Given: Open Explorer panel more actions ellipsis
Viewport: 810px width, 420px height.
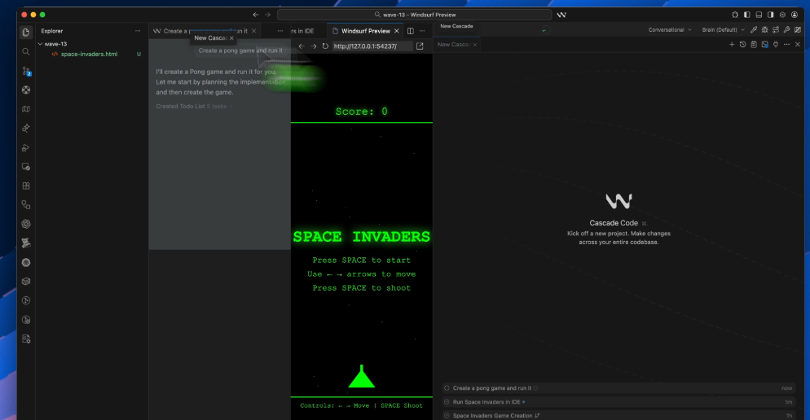Looking at the screenshot, I should click(138, 31).
